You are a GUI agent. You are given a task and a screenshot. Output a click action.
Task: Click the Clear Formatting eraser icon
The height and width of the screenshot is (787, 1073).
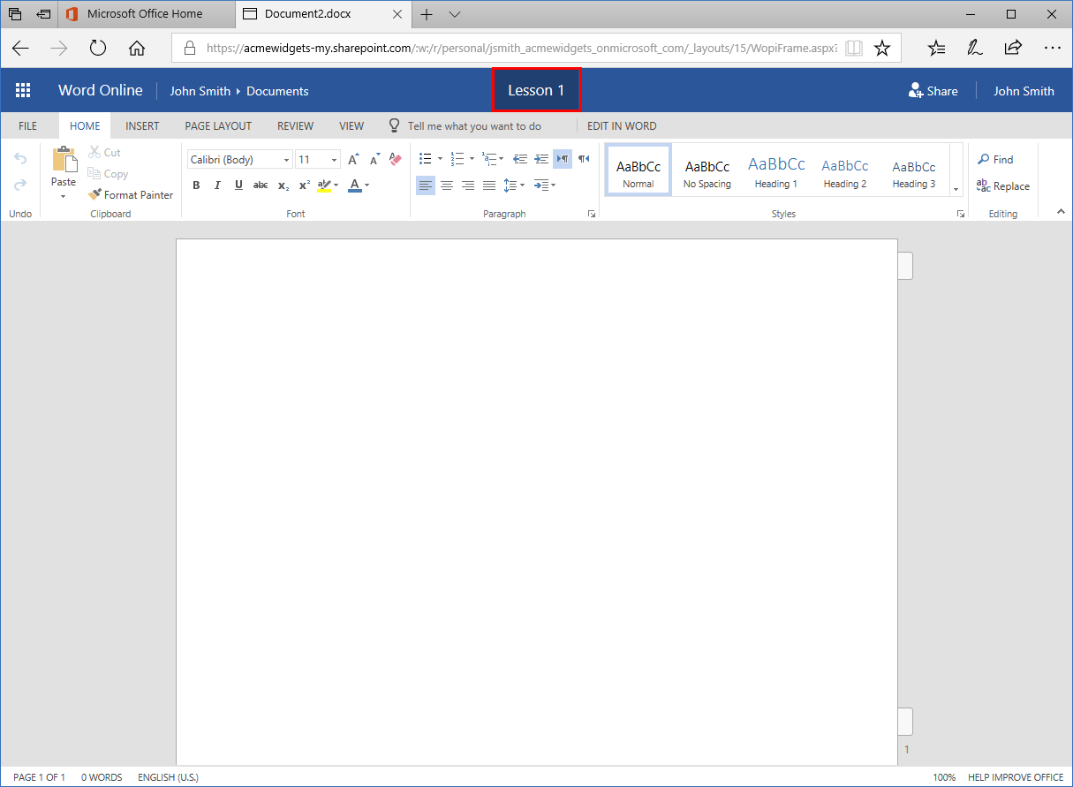pyautogui.click(x=394, y=159)
